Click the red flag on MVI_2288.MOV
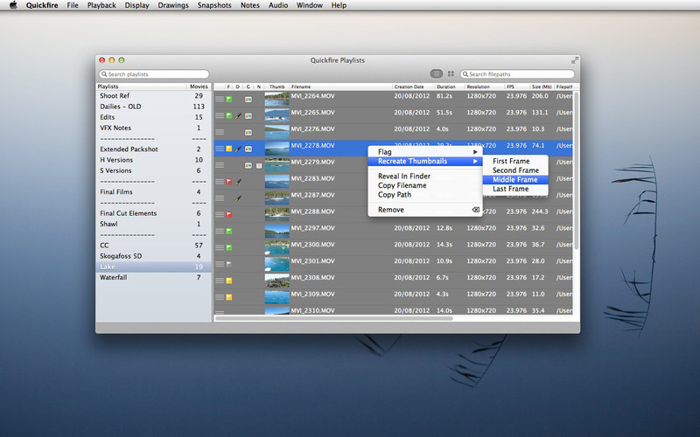This screenshot has height=437, width=700. (229, 214)
